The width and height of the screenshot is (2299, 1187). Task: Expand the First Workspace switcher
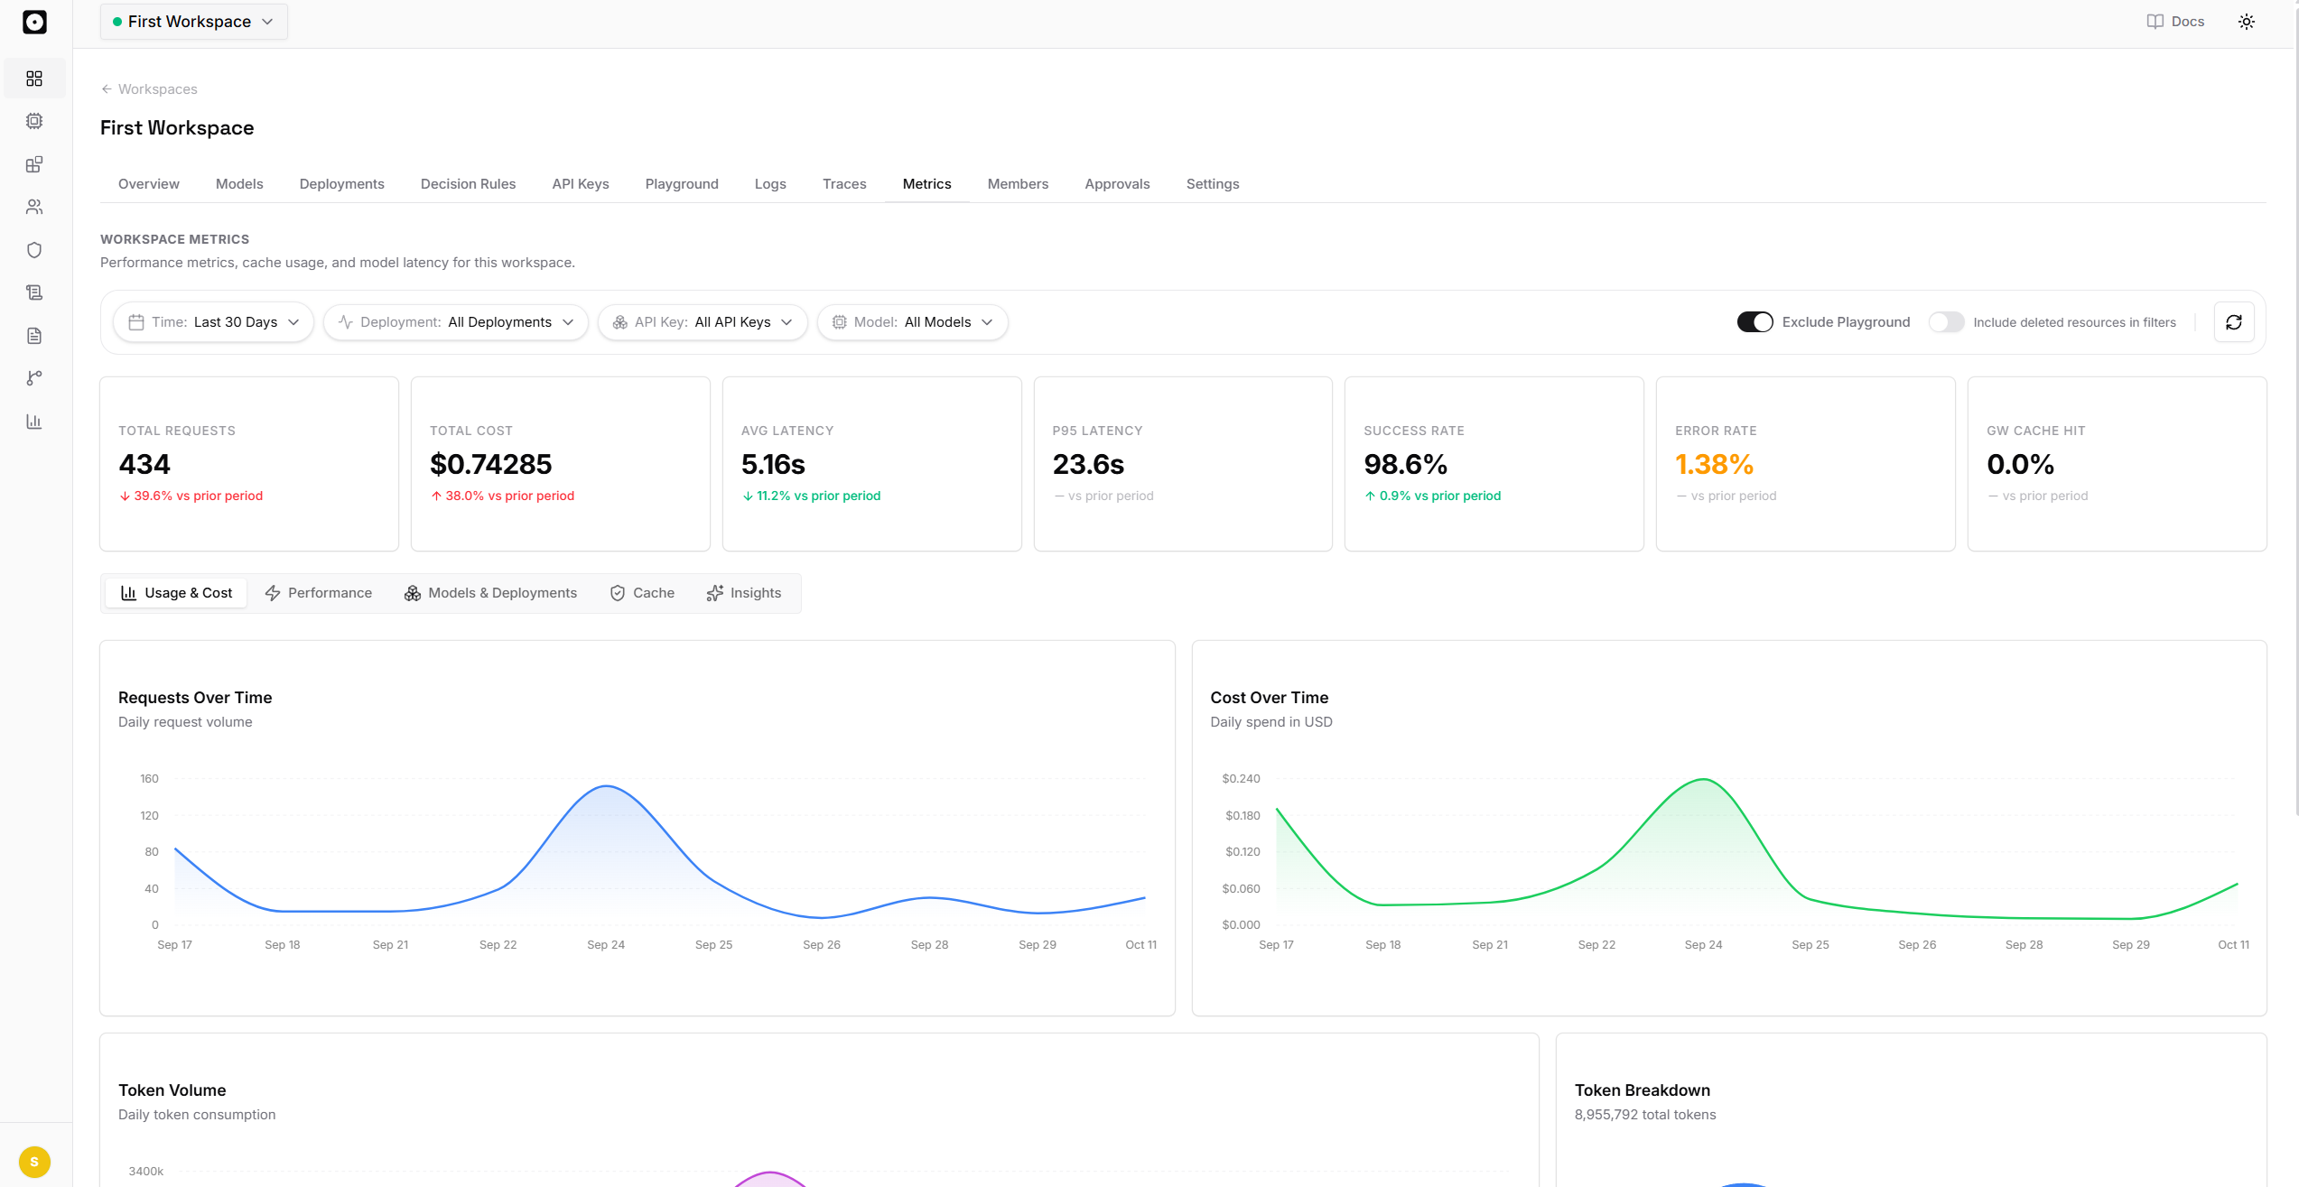(x=194, y=22)
